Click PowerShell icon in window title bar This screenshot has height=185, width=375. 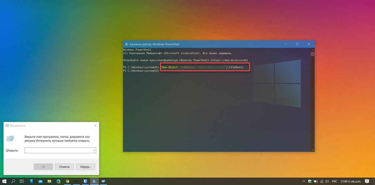point(127,44)
